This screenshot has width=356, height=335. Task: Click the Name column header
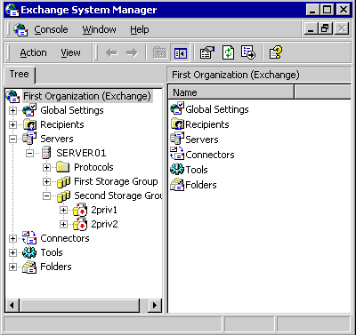231,92
